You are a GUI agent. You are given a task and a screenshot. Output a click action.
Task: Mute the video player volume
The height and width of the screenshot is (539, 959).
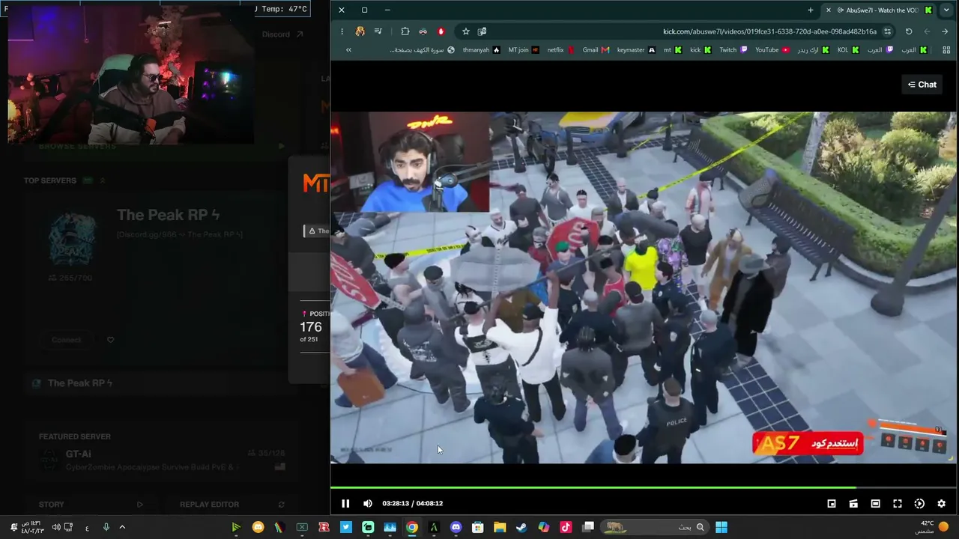(367, 504)
